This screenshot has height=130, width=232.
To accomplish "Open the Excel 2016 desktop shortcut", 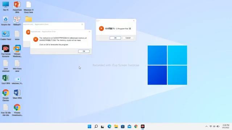I will coord(6,79).
